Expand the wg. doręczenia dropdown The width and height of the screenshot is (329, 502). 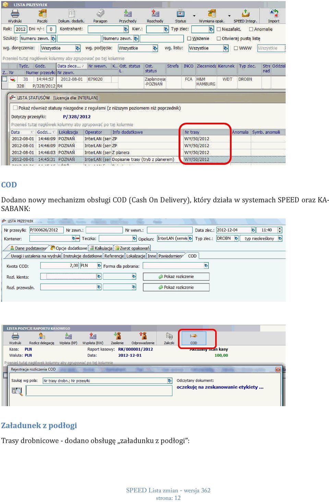click(x=78, y=48)
